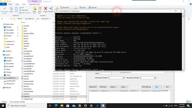This screenshot has height=108, width=192.
Task: Click the Name column header
Action: click(23, 22)
